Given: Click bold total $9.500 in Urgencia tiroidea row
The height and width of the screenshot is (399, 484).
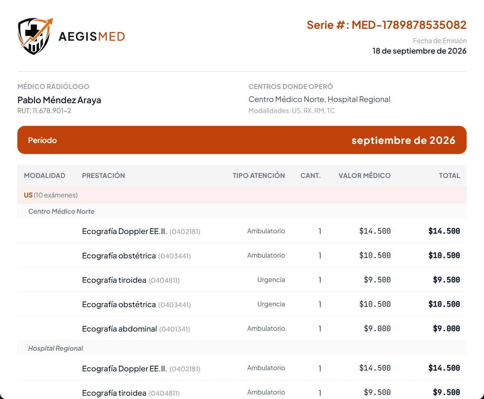Looking at the screenshot, I should (446, 280).
